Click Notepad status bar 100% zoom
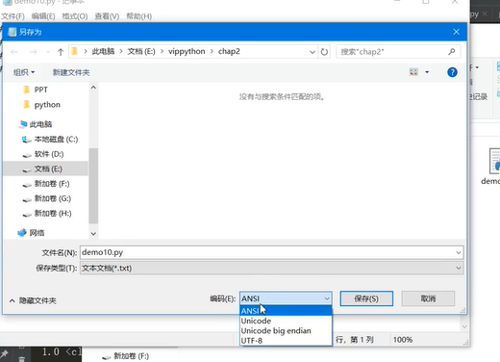 pyautogui.click(x=403, y=340)
